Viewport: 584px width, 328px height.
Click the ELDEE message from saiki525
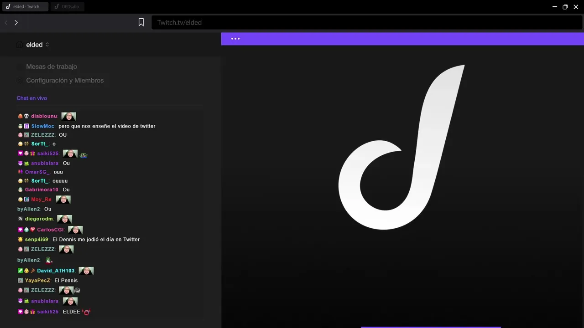point(72,312)
